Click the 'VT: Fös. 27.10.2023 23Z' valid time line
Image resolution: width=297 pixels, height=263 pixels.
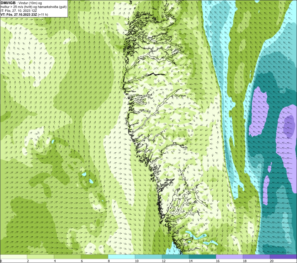coord(24,15)
